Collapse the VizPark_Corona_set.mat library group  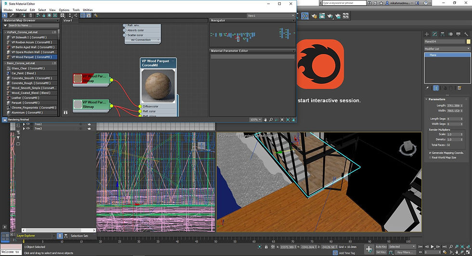point(5,32)
